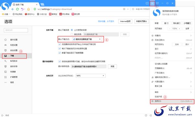Focus the settings search box

click(x=16, y=30)
